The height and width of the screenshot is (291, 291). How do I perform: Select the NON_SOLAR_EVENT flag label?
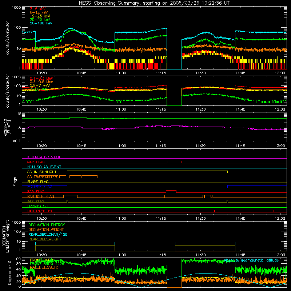pyautogui.click(x=44, y=167)
